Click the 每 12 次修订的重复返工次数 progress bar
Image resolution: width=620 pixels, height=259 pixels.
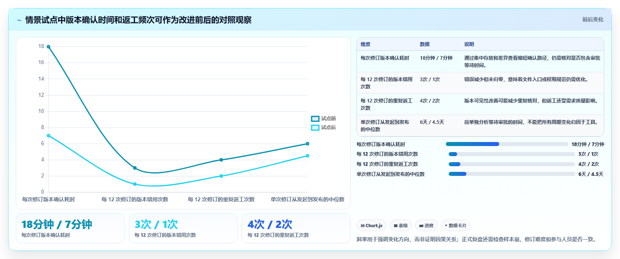[512, 164]
